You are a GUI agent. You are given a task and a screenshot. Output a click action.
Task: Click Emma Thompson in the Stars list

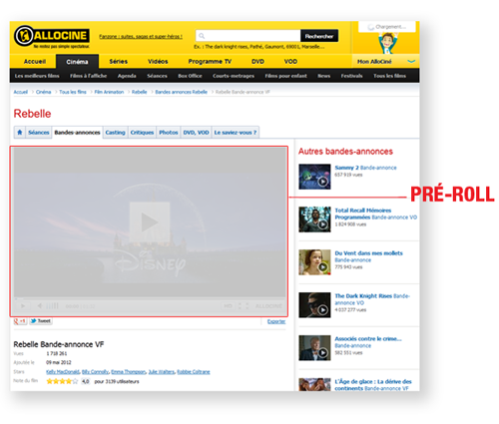pyautogui.click(x=129, y=372)
